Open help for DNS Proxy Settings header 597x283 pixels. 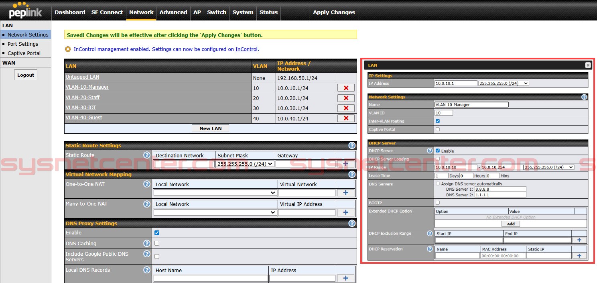352,223
